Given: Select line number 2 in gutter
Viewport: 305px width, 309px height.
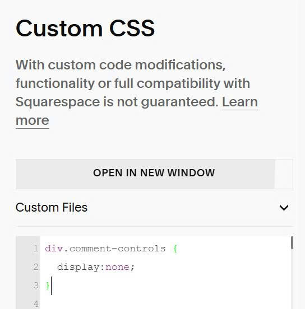Looking at the screenshot, I should [x=36, y=267].
